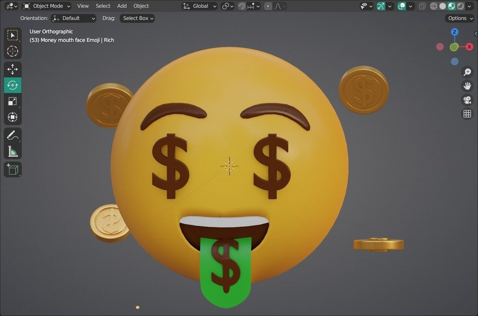Click the hand pan-view control
Image resolution: width=478 pixels, height=316 pixels.
coord(467,86)
